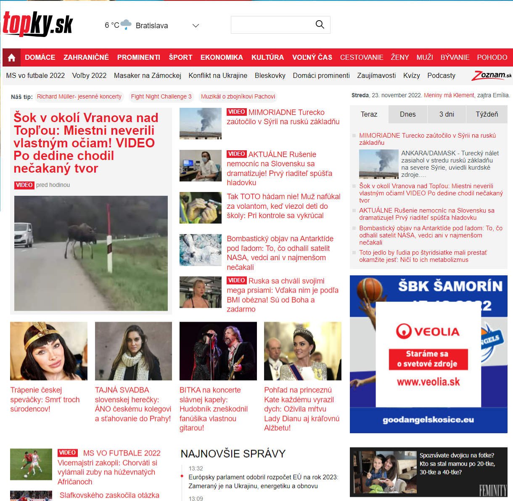Open Konflikt na Ukrajine link
Viewport: 513px width, 501px height.
click(x=218, y=75)
